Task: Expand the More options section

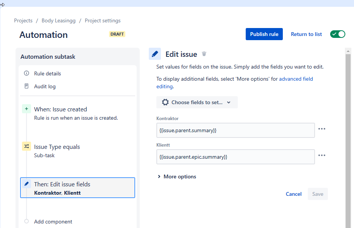Action: [x=177, y=176]
